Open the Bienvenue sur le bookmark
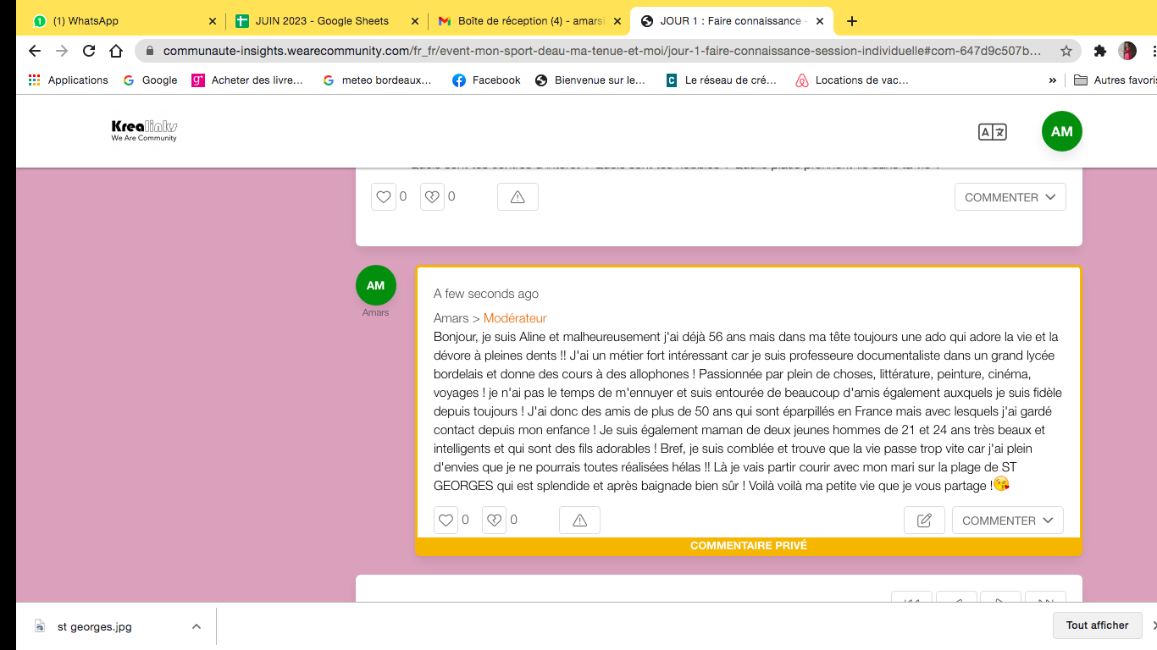Image resolution: width=1157 pixels, height=650 pixels. click(x=590, y=80)
